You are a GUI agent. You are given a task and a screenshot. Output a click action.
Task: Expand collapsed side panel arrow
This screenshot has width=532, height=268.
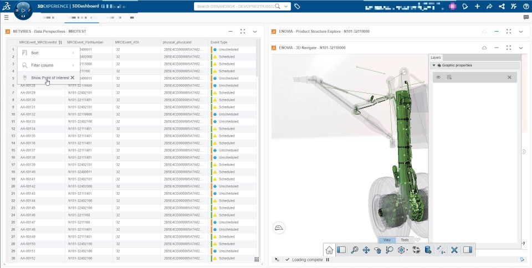pos(524,152)
